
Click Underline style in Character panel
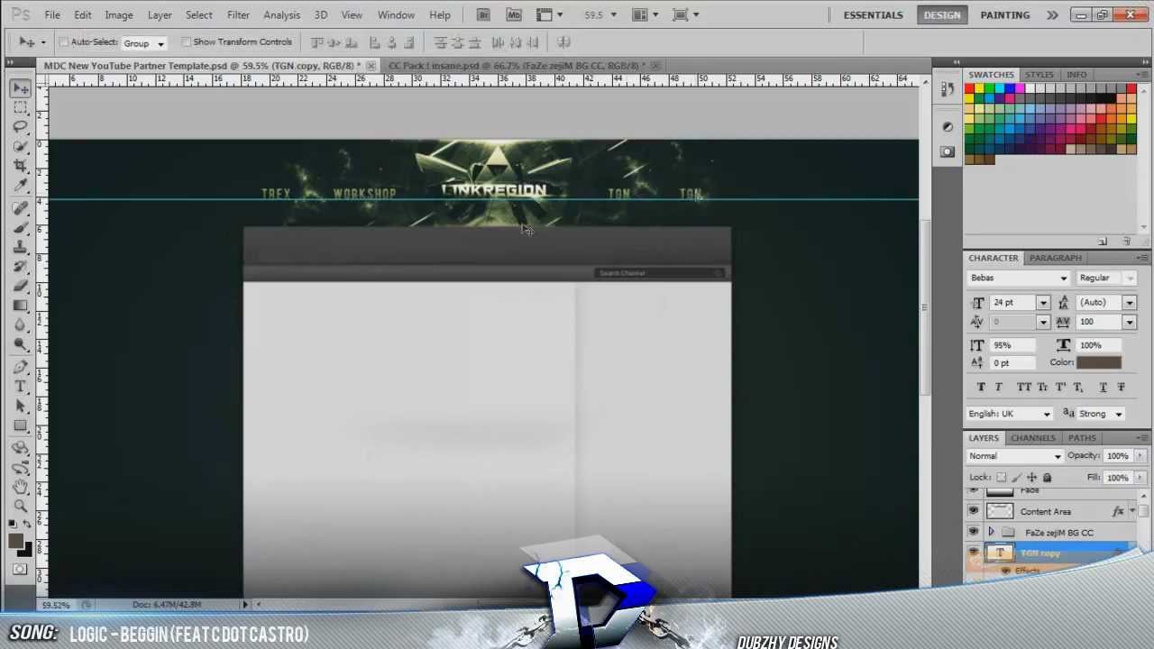(1103, 387)
